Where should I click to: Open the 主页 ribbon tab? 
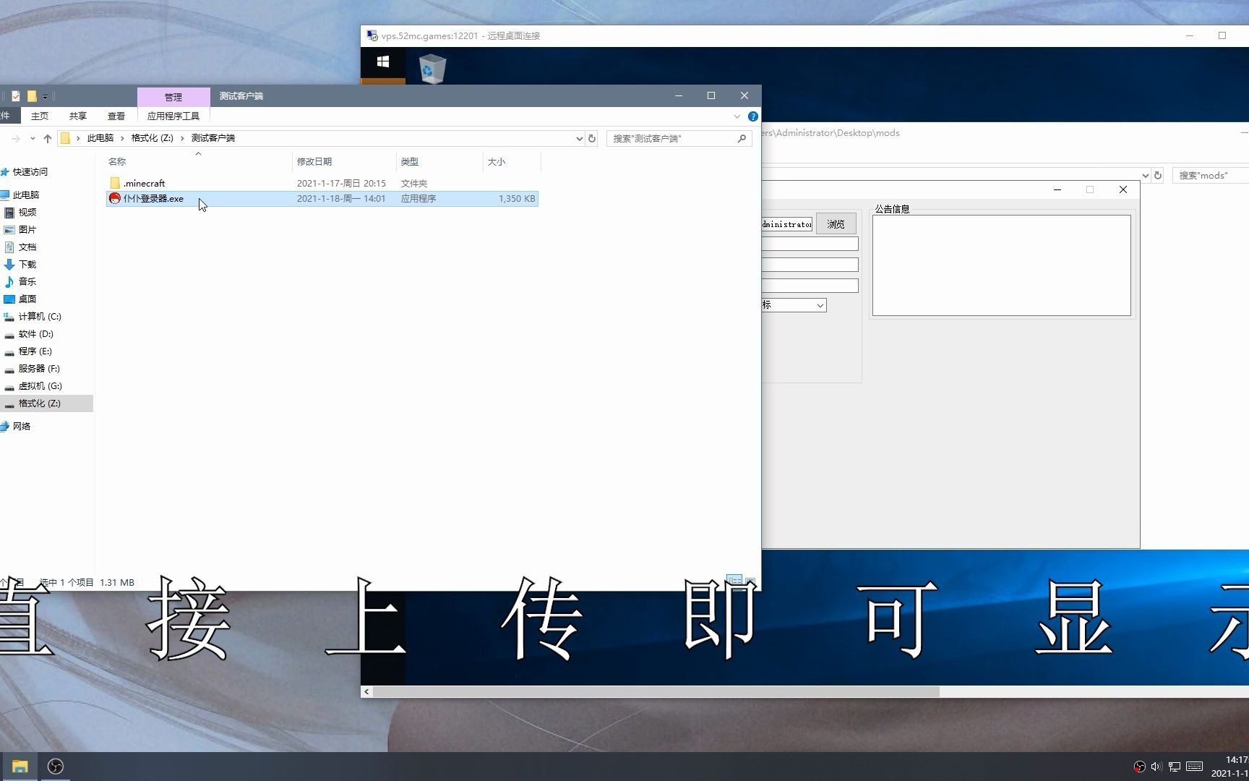pyautogui.click(x=40, y=116)
